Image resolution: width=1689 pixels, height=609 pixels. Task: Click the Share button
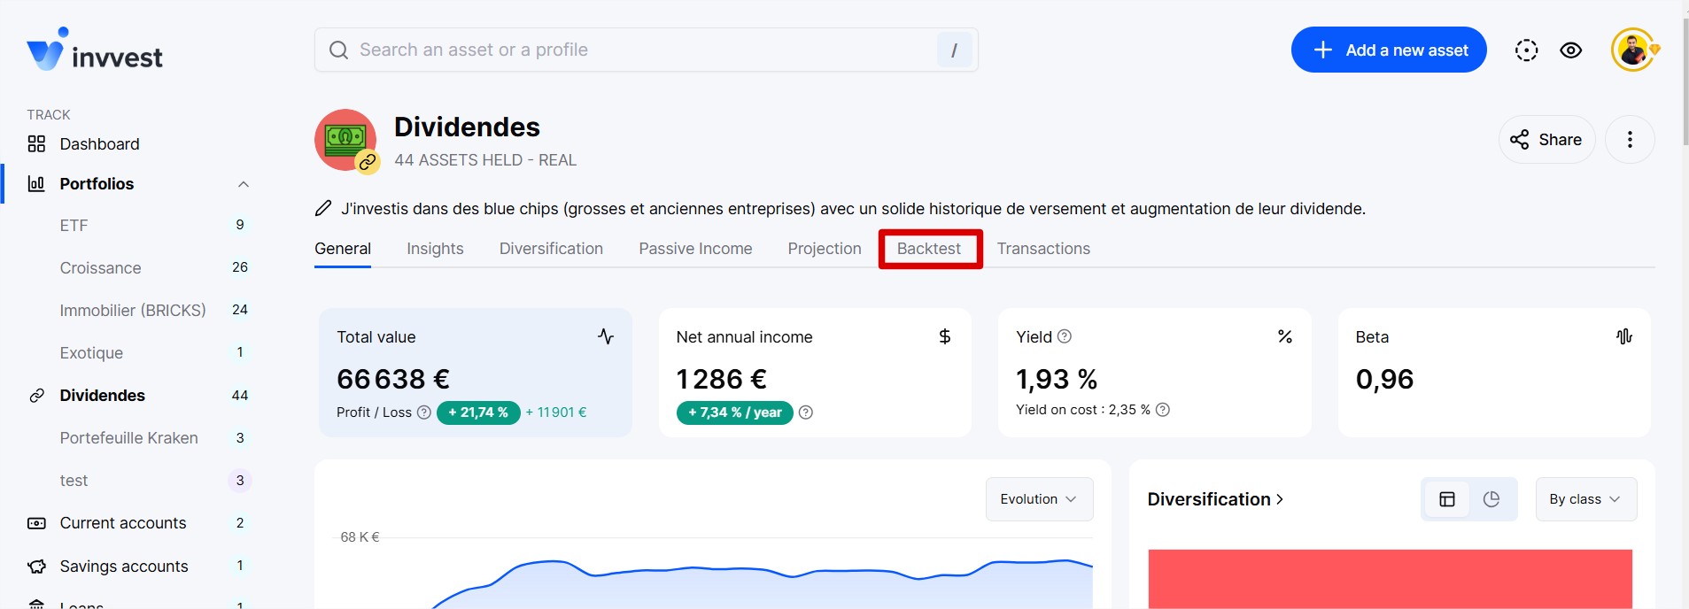1546,139
